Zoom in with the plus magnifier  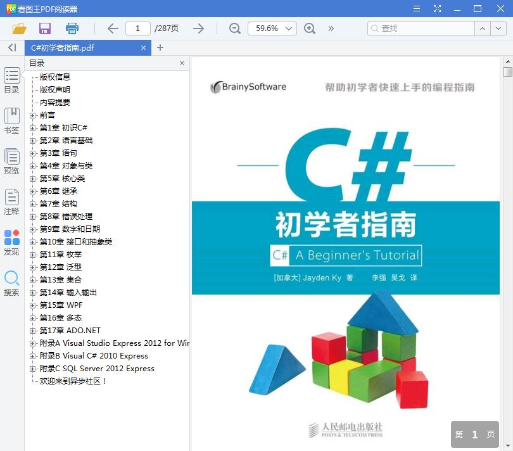(310, 29)
